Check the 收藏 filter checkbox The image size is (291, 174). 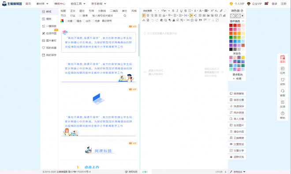[x=66, y=21]
